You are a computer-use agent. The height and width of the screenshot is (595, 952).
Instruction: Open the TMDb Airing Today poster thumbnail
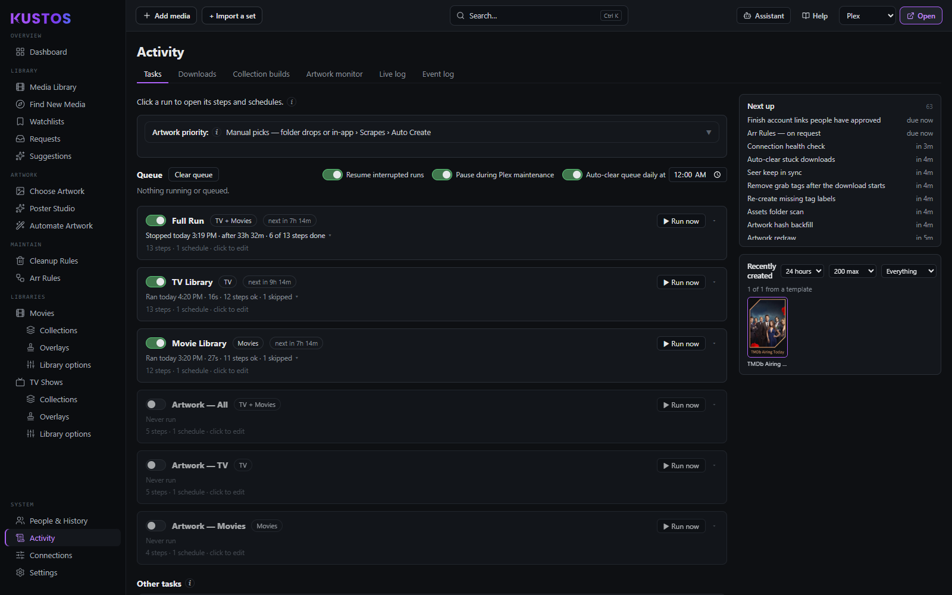coord(768,327)
